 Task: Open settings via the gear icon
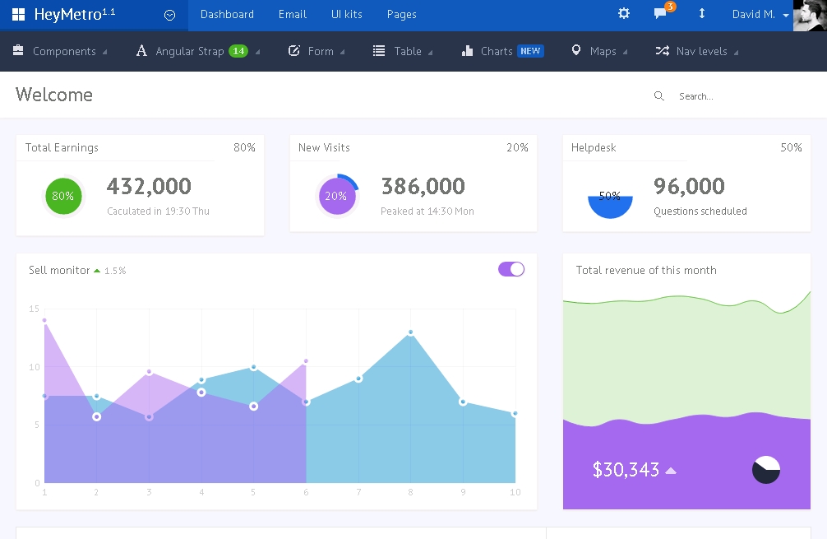pyautogui.click(x=624, y=14)
